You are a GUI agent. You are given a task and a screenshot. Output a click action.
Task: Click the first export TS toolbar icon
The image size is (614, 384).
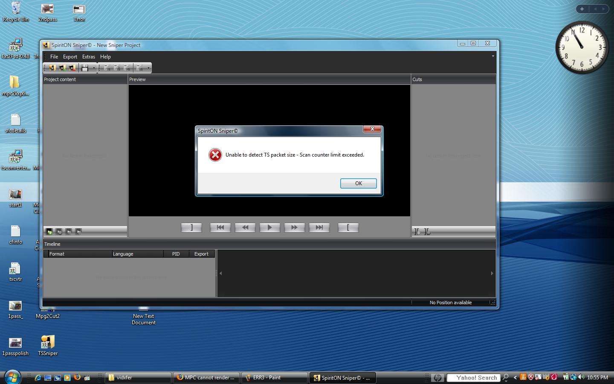pos(107,68)
